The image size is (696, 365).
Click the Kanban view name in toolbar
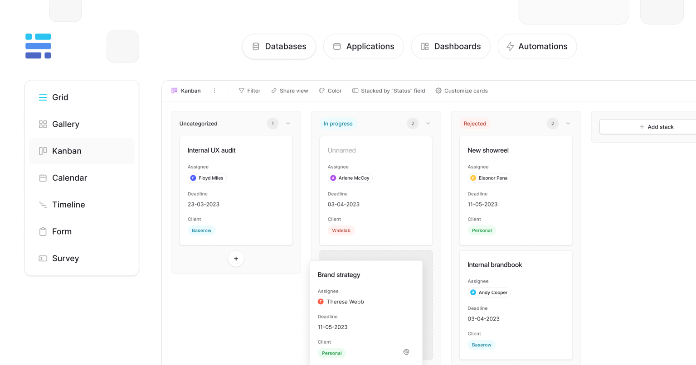point(186,91)
